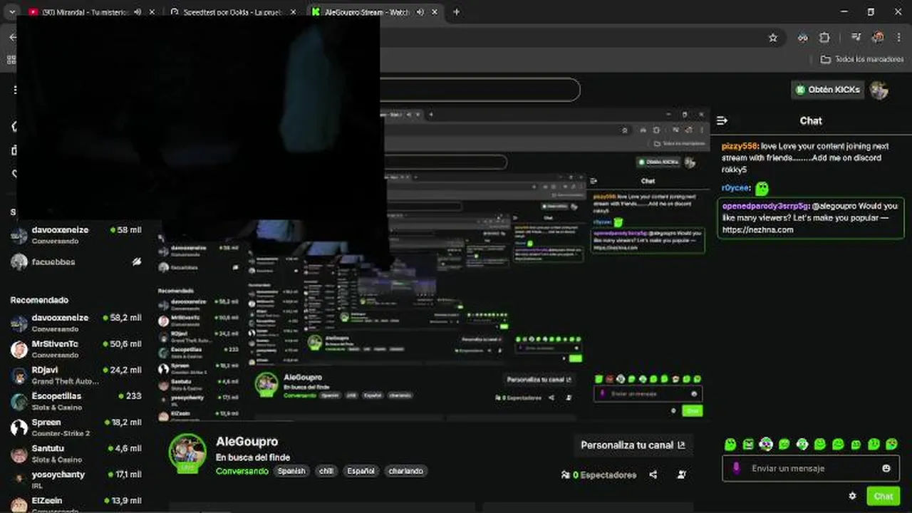
Task: Click the user-edit icon right of share icon
Action: coord(682,475)
